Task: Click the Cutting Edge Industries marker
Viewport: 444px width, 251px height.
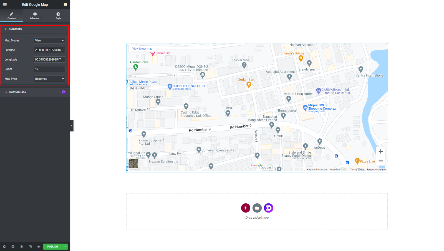Action: tap(186, 106)
